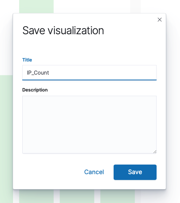Click the Title input field containing IP_Count
The image size is (180, 203).
(x=89, y=73)
